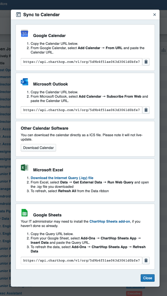The image size is (167, 296).
Task: Click the Download Calendar button
Action: coord(38,148)
